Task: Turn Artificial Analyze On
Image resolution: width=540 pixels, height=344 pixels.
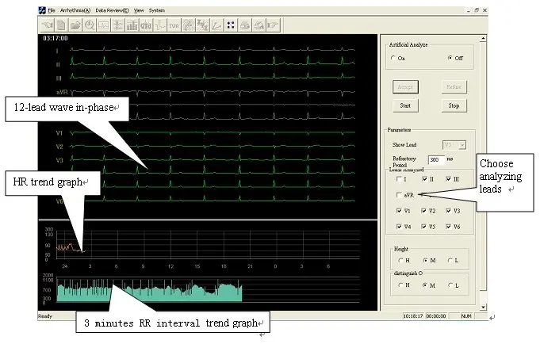Action: (x=393, y=58)
